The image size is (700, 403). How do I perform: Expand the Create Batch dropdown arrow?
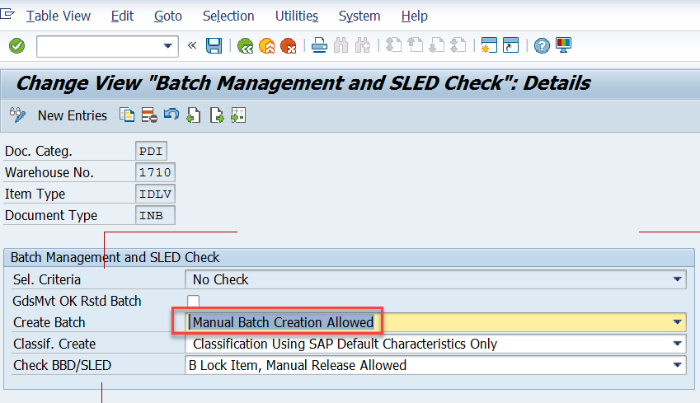coord(677,322)
